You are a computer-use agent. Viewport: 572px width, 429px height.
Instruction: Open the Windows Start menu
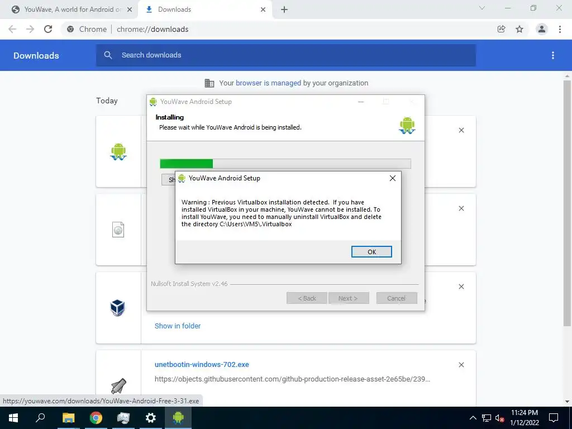pos(13,418)
